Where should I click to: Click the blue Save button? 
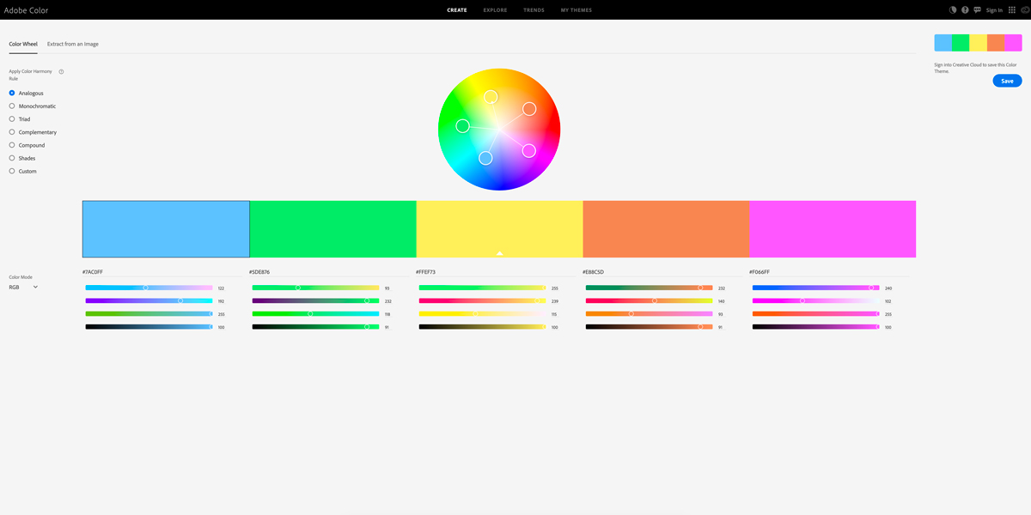coord(1007,80)
